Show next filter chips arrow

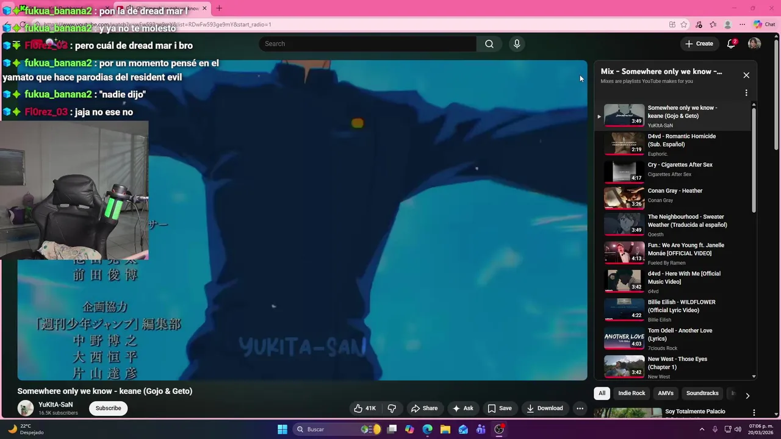[x=747, y=396]
